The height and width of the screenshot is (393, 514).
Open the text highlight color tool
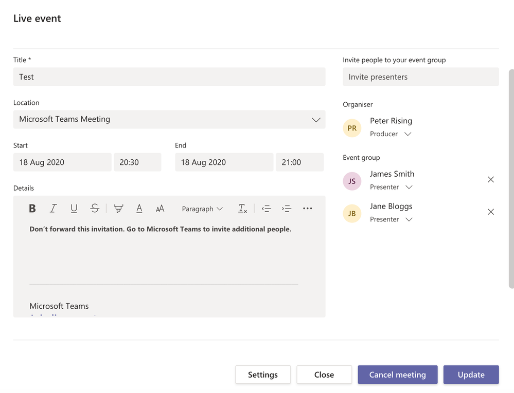tap(118, 209)
